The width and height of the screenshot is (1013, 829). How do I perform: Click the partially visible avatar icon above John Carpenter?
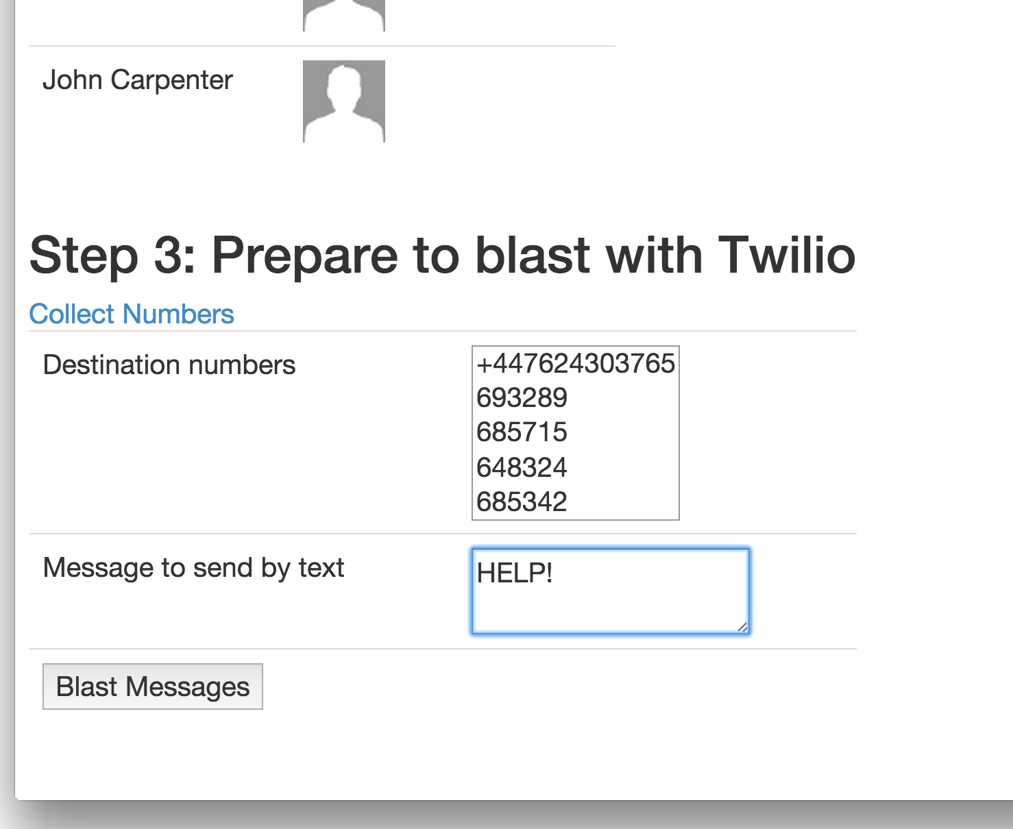343,12
